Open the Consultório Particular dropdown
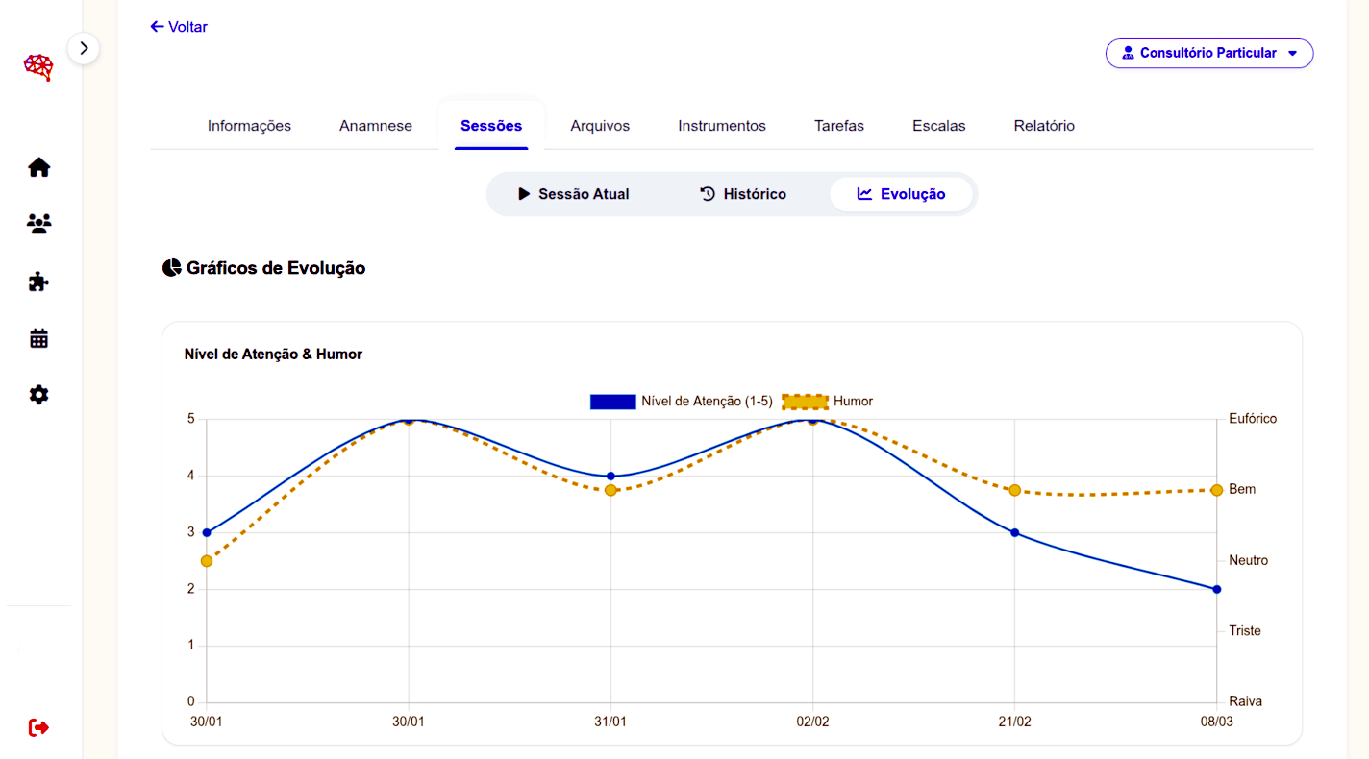 (1208, 54)
